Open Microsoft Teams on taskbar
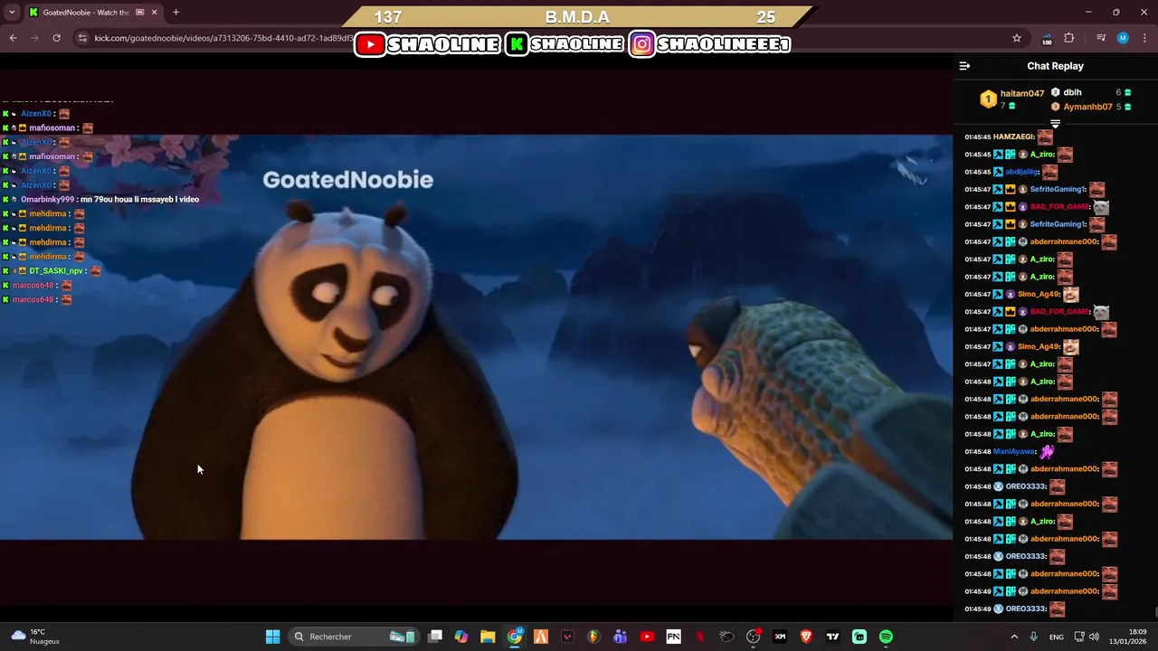The width and height of the screenshot is (1158, 651). (620, 637)
